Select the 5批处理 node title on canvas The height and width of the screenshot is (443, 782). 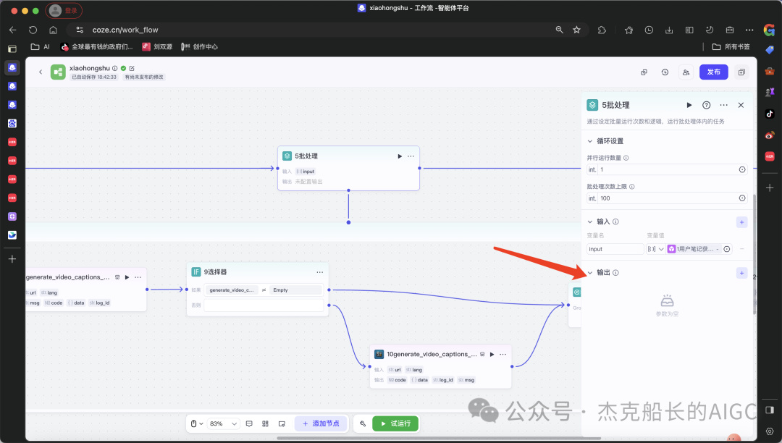[306, 156]
